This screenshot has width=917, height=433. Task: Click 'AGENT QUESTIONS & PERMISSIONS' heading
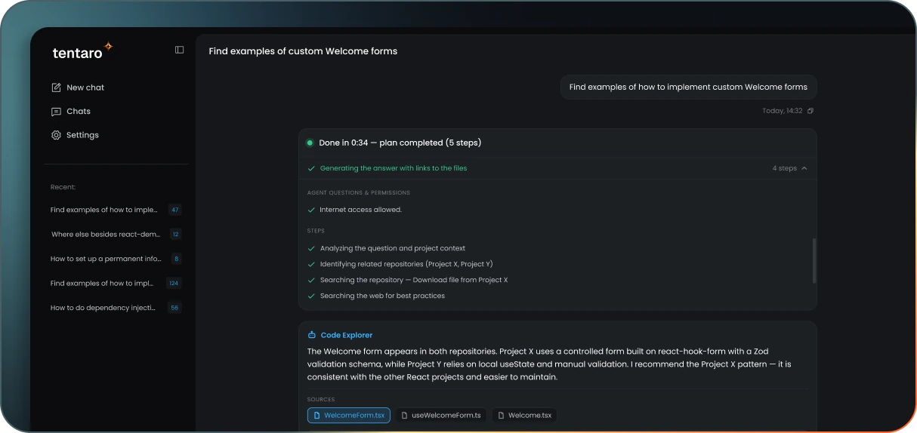(x=359, y=192)
